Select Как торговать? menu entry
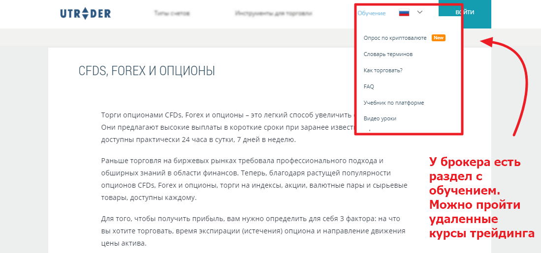The height and width of the screenshot is (253, 541). (x=383, y=70)
